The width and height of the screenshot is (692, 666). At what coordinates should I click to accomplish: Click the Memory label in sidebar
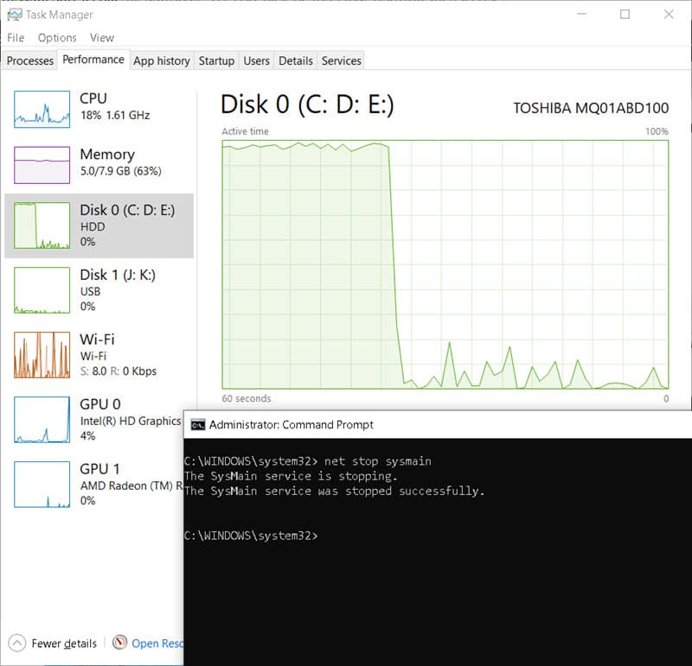point(107,155)
